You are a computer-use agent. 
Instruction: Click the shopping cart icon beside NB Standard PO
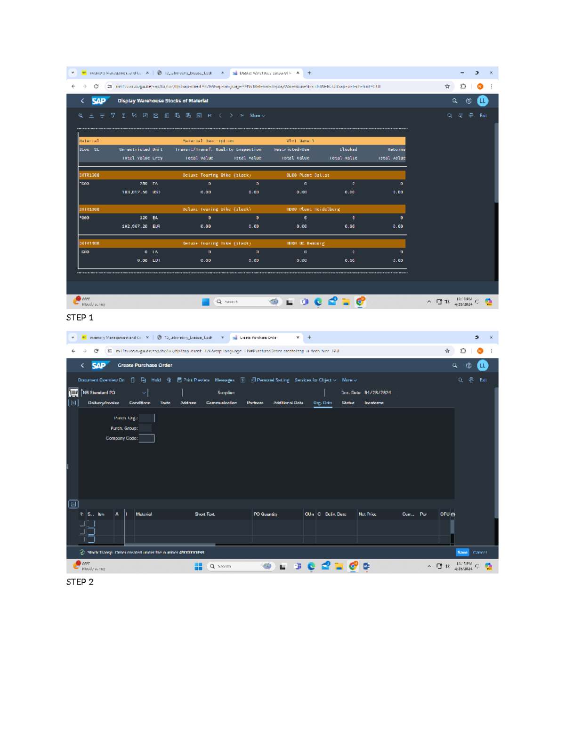click(73, 393)
